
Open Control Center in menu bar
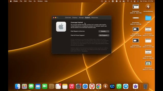point(135,1)
